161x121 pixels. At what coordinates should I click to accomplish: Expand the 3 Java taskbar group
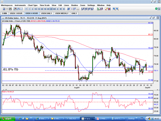88,119
